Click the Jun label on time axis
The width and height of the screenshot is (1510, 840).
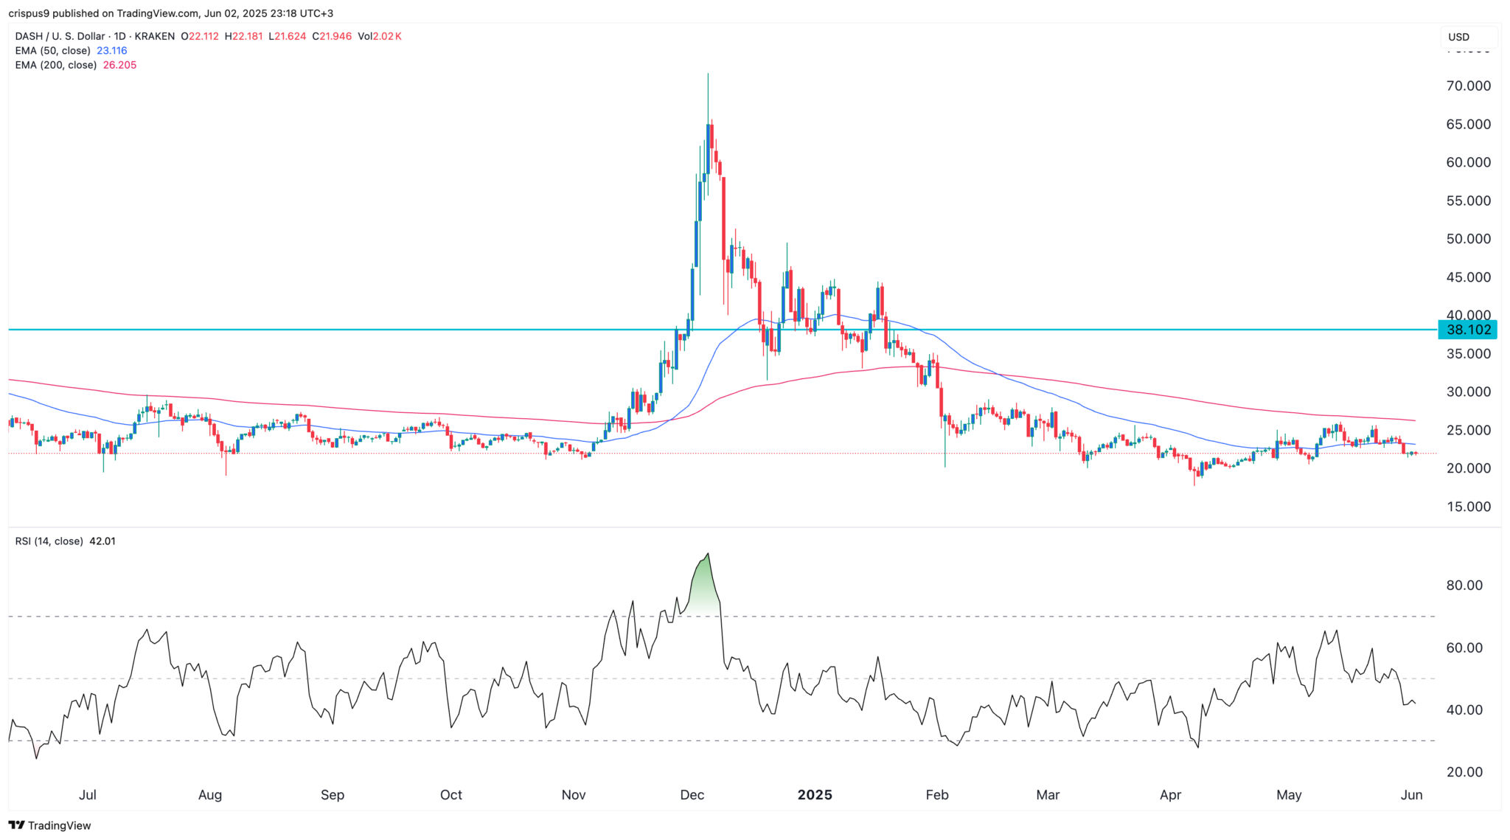(1410, 795)
